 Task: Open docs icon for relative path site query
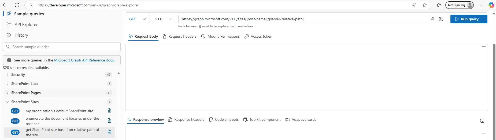109,132
